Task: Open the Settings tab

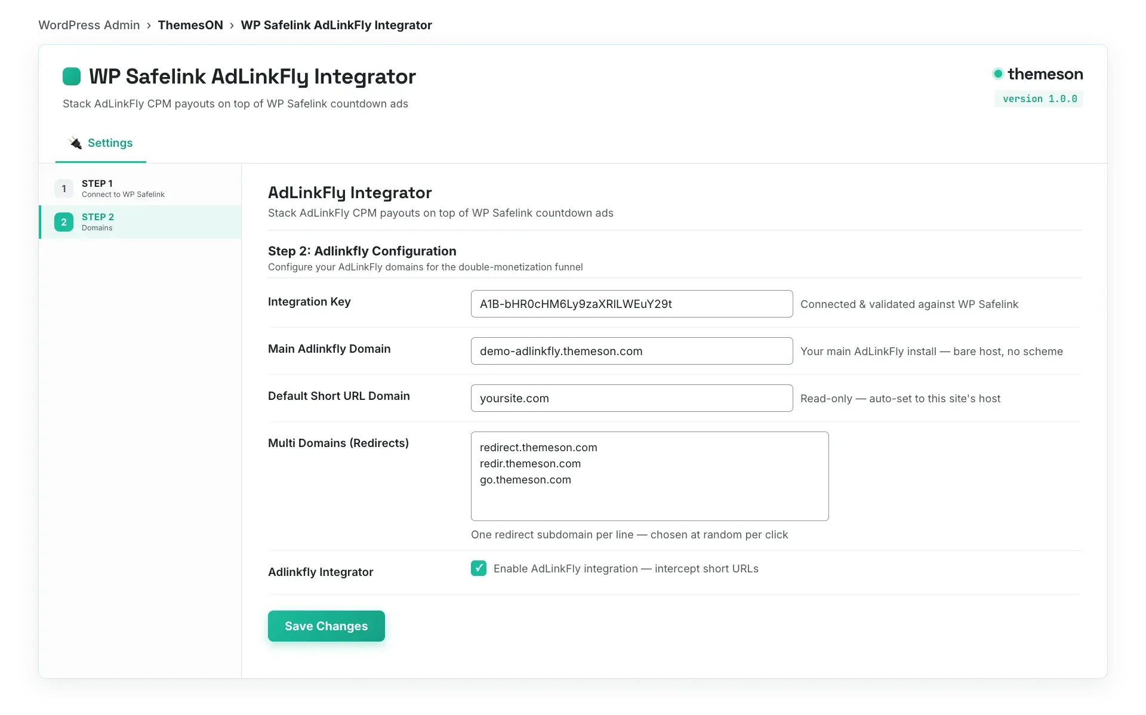Action: [101, 143]
